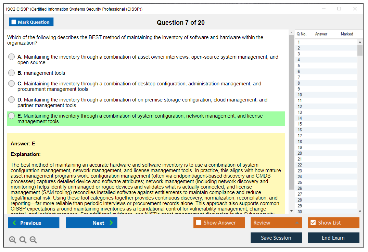Click the reset zoom magnifier icon
The width and height of the screenshot is (368, 252).
pyautogui.click(x=23, y=240)
